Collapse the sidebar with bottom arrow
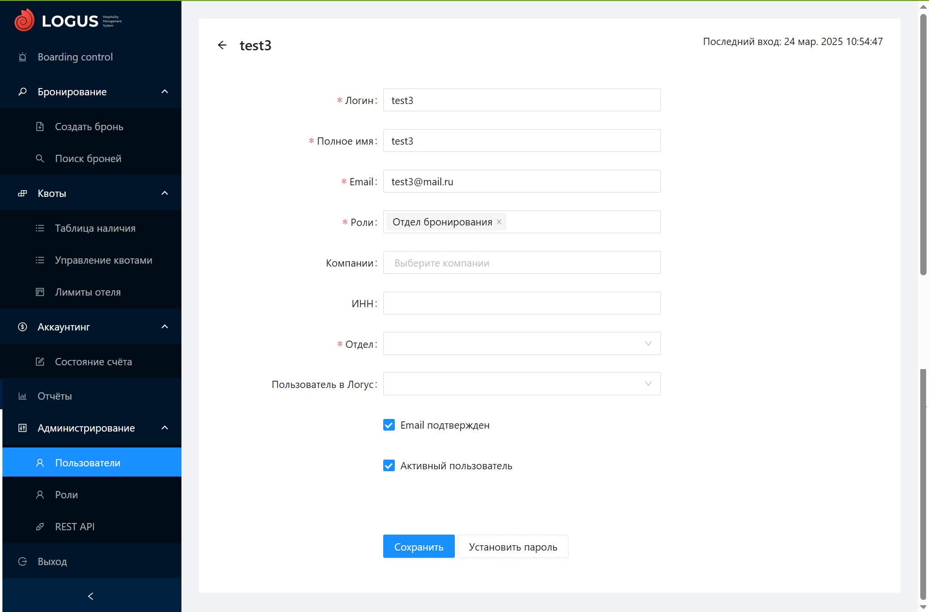This screenshot has width=929, height=612. 90,596
